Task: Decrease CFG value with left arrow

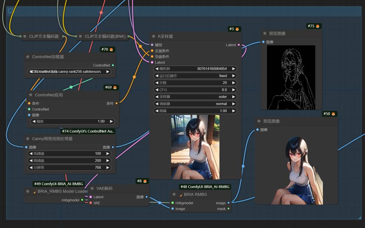Action: 156,90
